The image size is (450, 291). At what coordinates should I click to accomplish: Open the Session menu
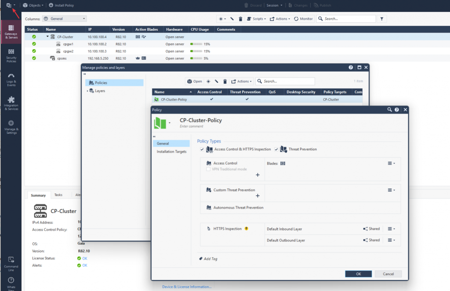point(274,5)
